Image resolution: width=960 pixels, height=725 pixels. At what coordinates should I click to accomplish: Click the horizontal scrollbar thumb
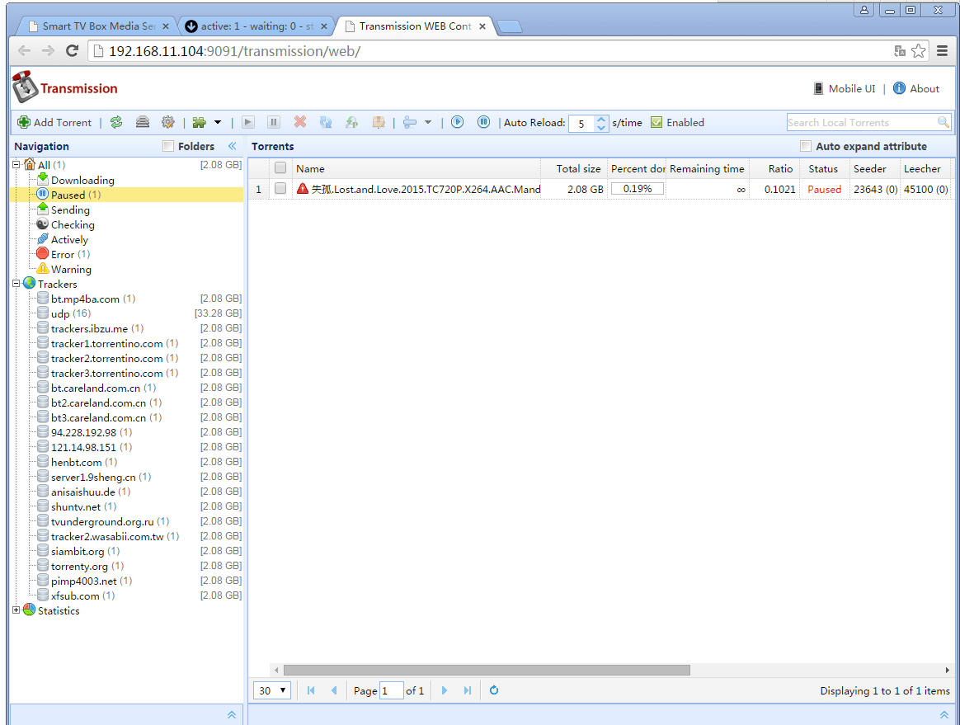tap(487, 670)
